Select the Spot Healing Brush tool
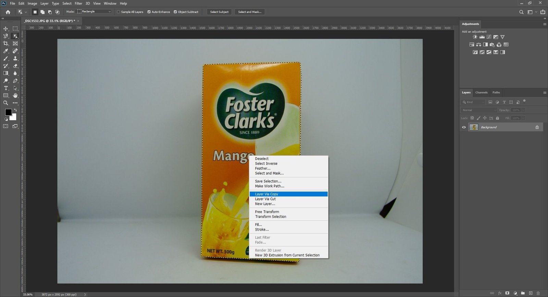Screen dimensions: 548x297 click(x=15, y=51)
